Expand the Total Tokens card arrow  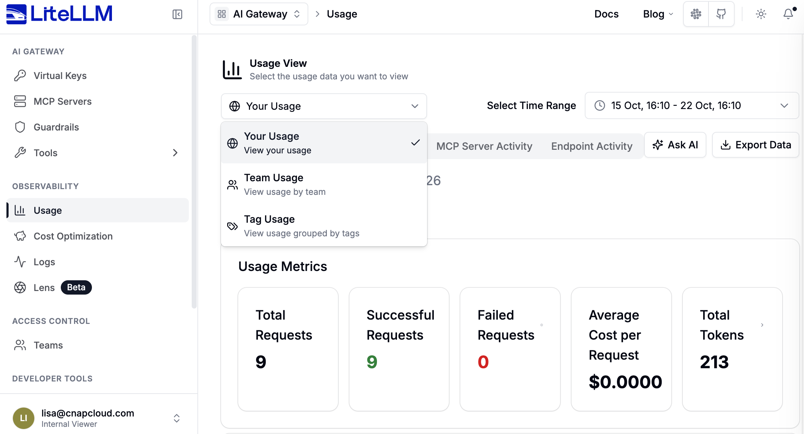click(762, 325)
